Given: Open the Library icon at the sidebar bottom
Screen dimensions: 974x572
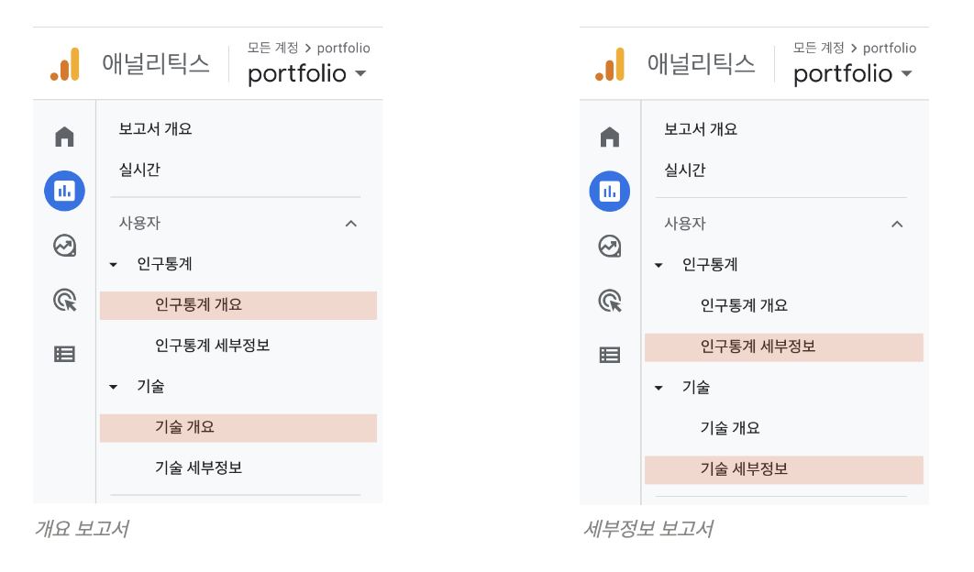Looking at the screenshot, I should pos(64,354).
